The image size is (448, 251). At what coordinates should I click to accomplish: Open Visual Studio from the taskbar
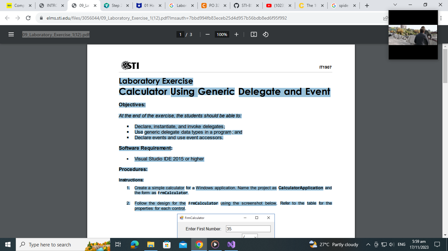click(x=231, y=244)
